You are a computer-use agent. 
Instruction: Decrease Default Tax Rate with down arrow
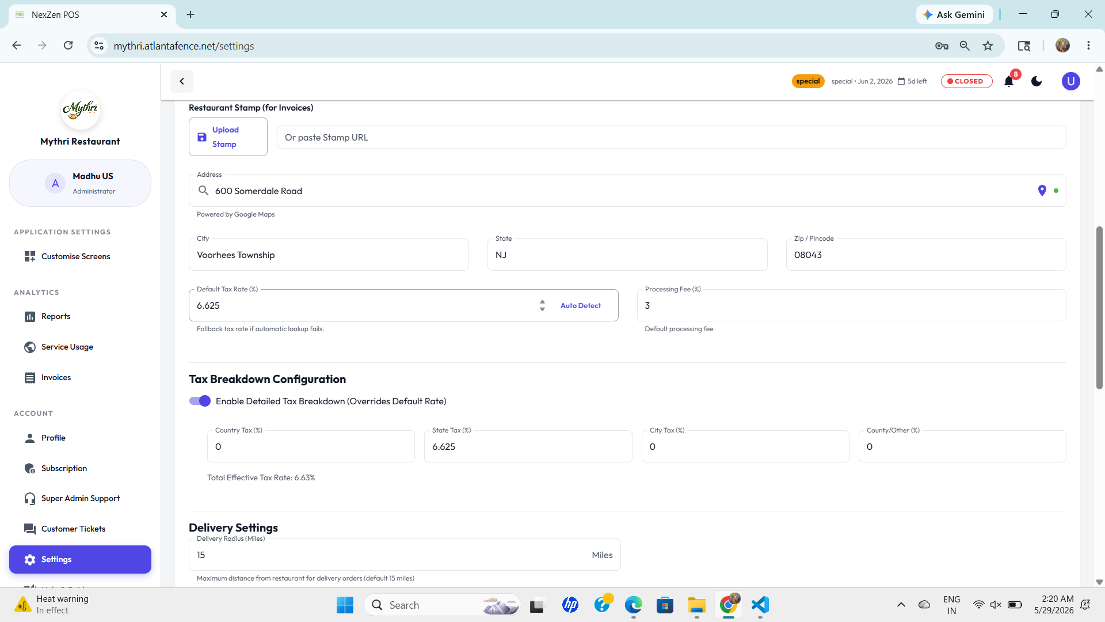(x=542, y=310)
